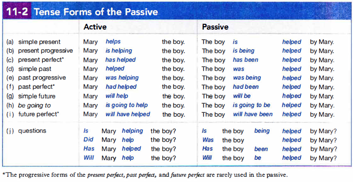353x182 pixels.
Task: Click the past progressive row label
Action: 42,78
